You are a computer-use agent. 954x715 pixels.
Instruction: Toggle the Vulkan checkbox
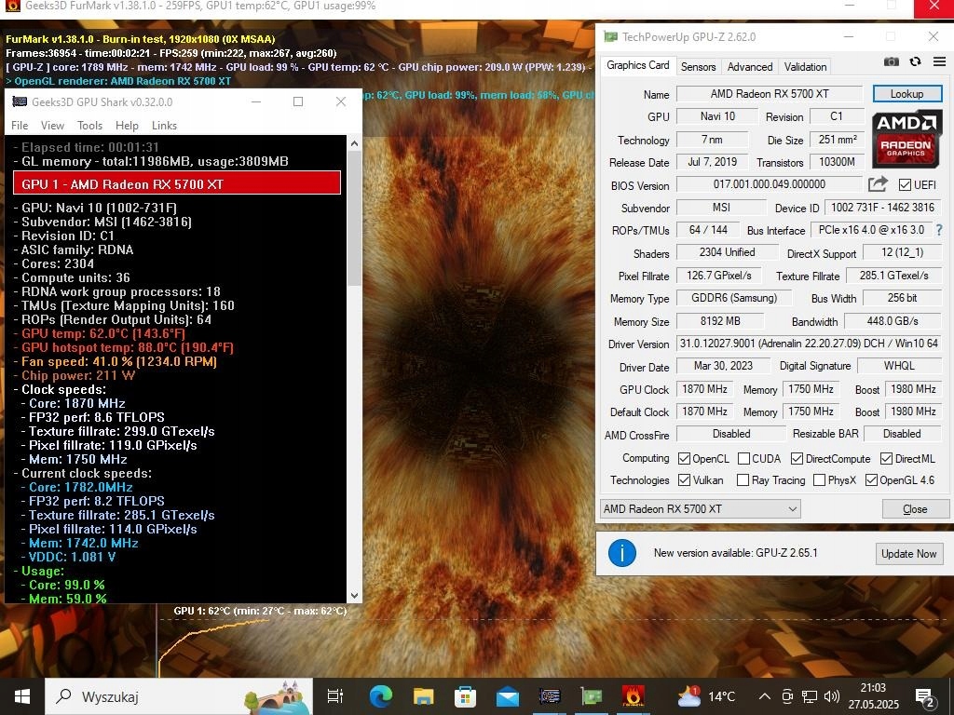(x=684, y=480)
